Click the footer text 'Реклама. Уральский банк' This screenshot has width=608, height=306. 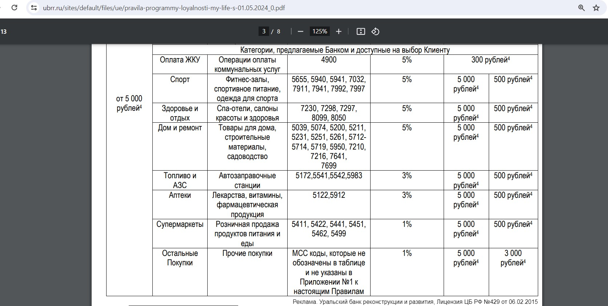click(415, 302)
